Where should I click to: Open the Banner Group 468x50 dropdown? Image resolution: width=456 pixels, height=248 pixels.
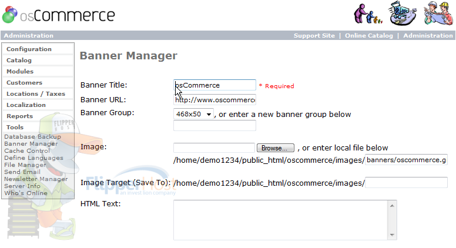[x=193, y=114]
